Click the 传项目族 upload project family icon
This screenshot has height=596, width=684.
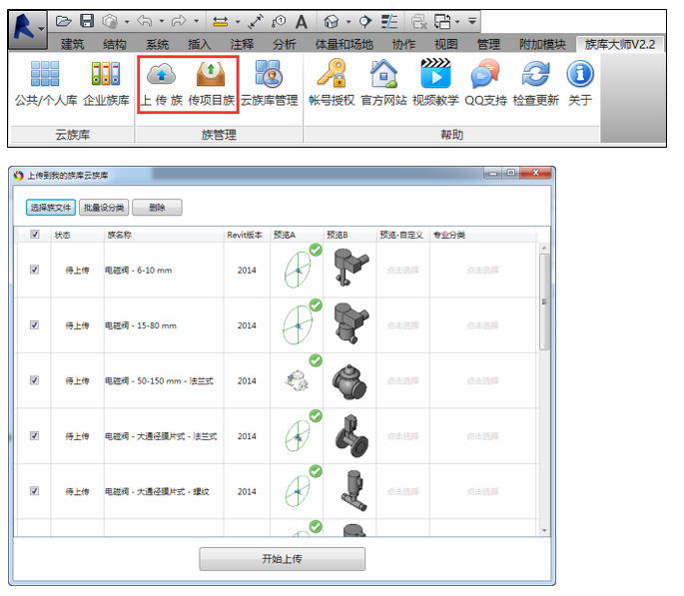pos(211,77)
